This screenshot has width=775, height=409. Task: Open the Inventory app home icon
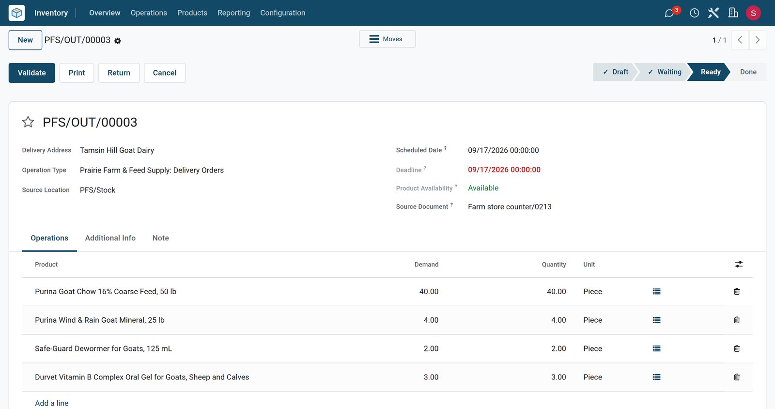tap(16, 13)
